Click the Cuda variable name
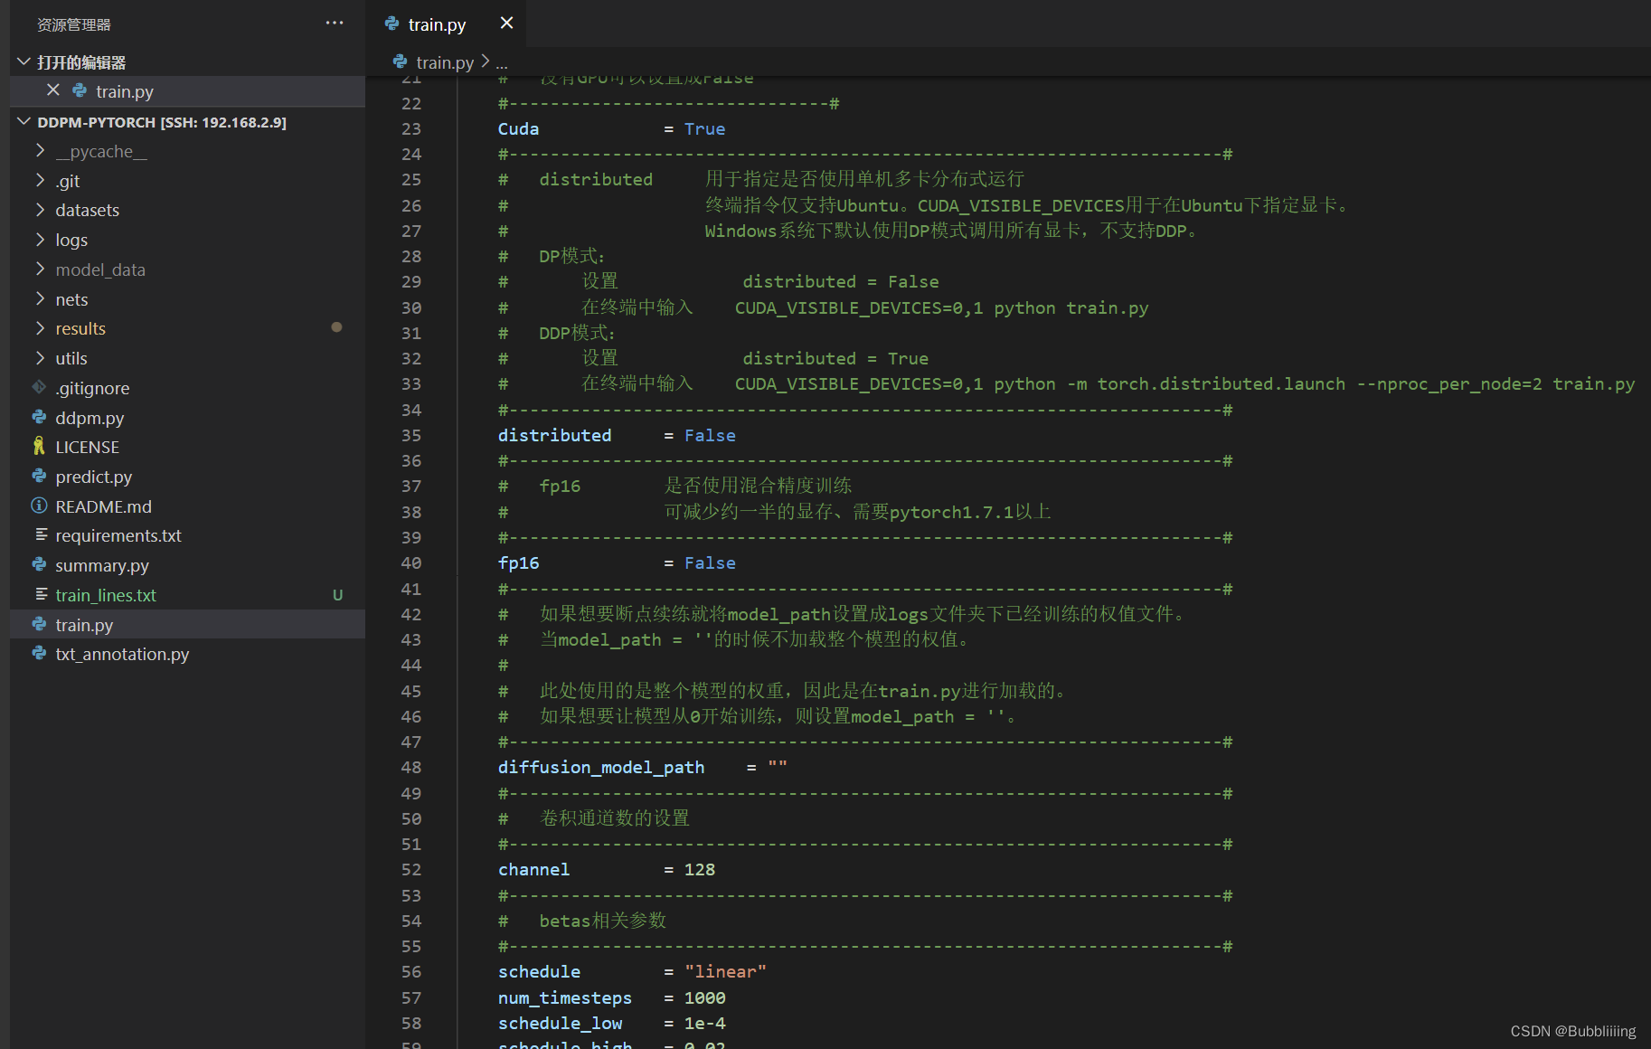 pyautogui.click(x=518, y=128)
